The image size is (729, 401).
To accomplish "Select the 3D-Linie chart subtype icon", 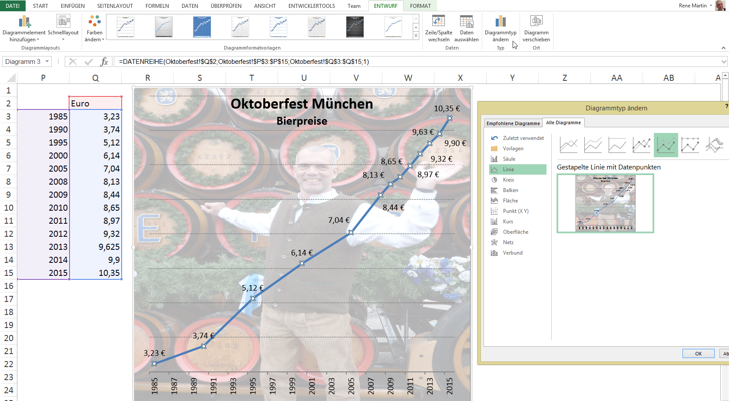I will (715, 145).
